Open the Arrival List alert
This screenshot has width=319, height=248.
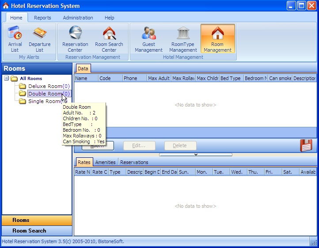(15, 39)
